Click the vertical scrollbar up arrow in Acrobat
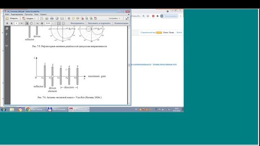The height and width of the screenshot is (146, 260). pos(129,28)
